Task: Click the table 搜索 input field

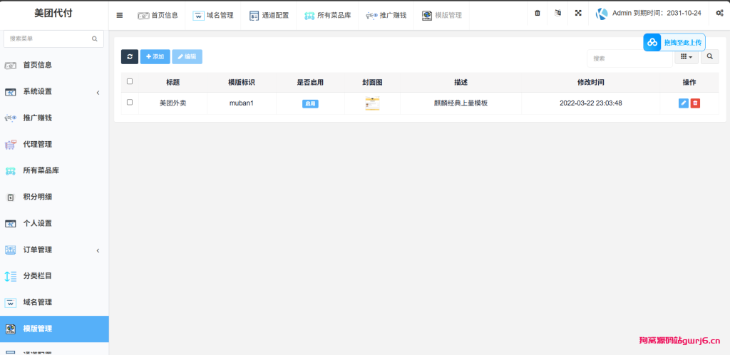Action: (x=629, y=58)
